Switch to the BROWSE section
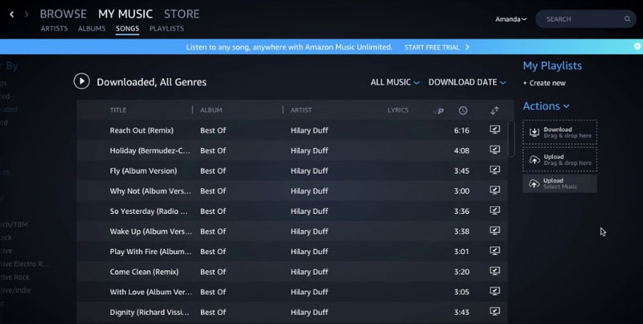The width and height of the screenshot is (643, 324). pyautogui.click(x=63, y=14)
